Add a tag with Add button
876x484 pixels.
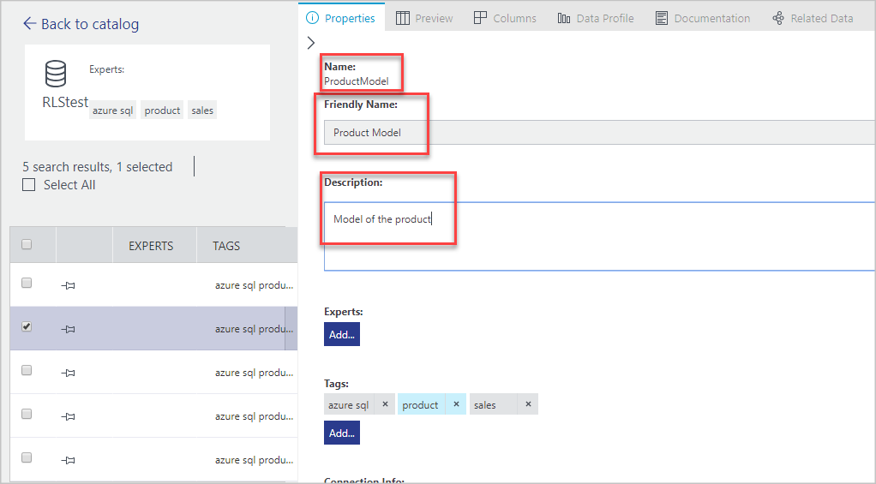342,433
